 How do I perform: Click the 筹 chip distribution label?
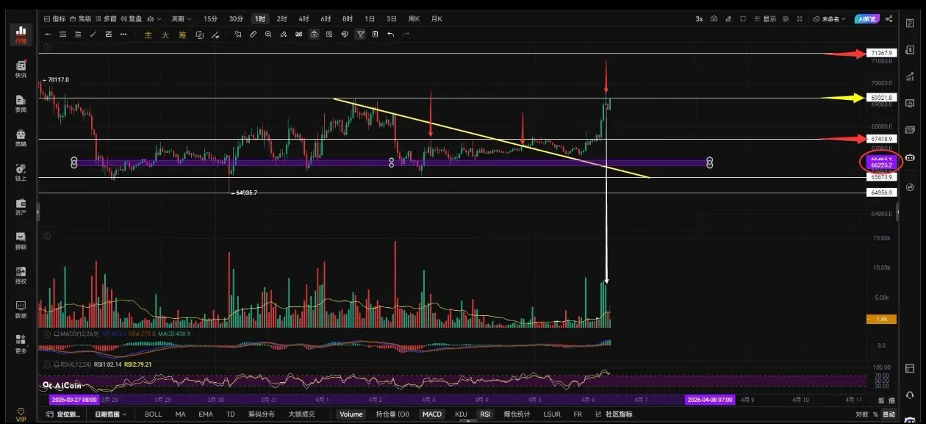point(182,34)
